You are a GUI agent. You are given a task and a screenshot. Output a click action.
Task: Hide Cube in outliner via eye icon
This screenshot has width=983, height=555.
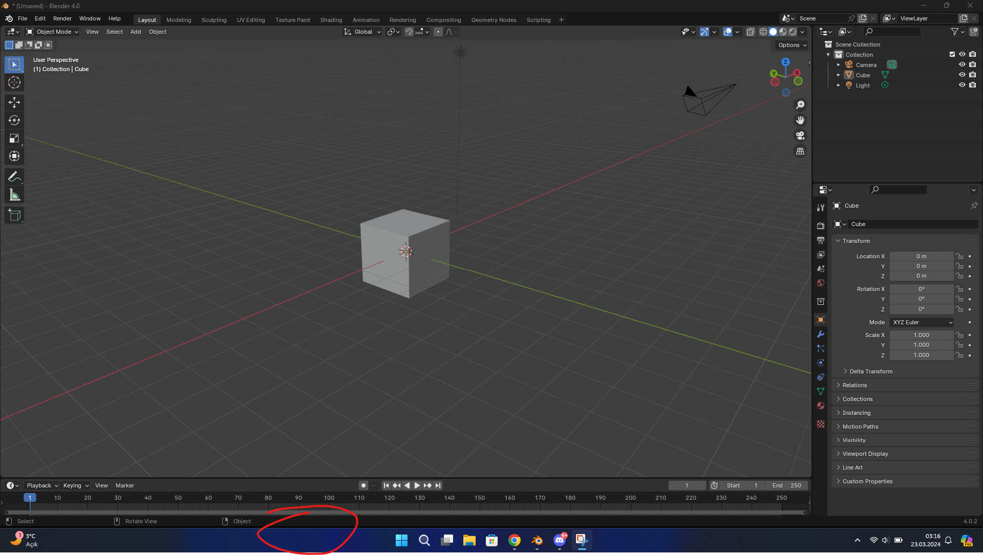pos(962,75)
